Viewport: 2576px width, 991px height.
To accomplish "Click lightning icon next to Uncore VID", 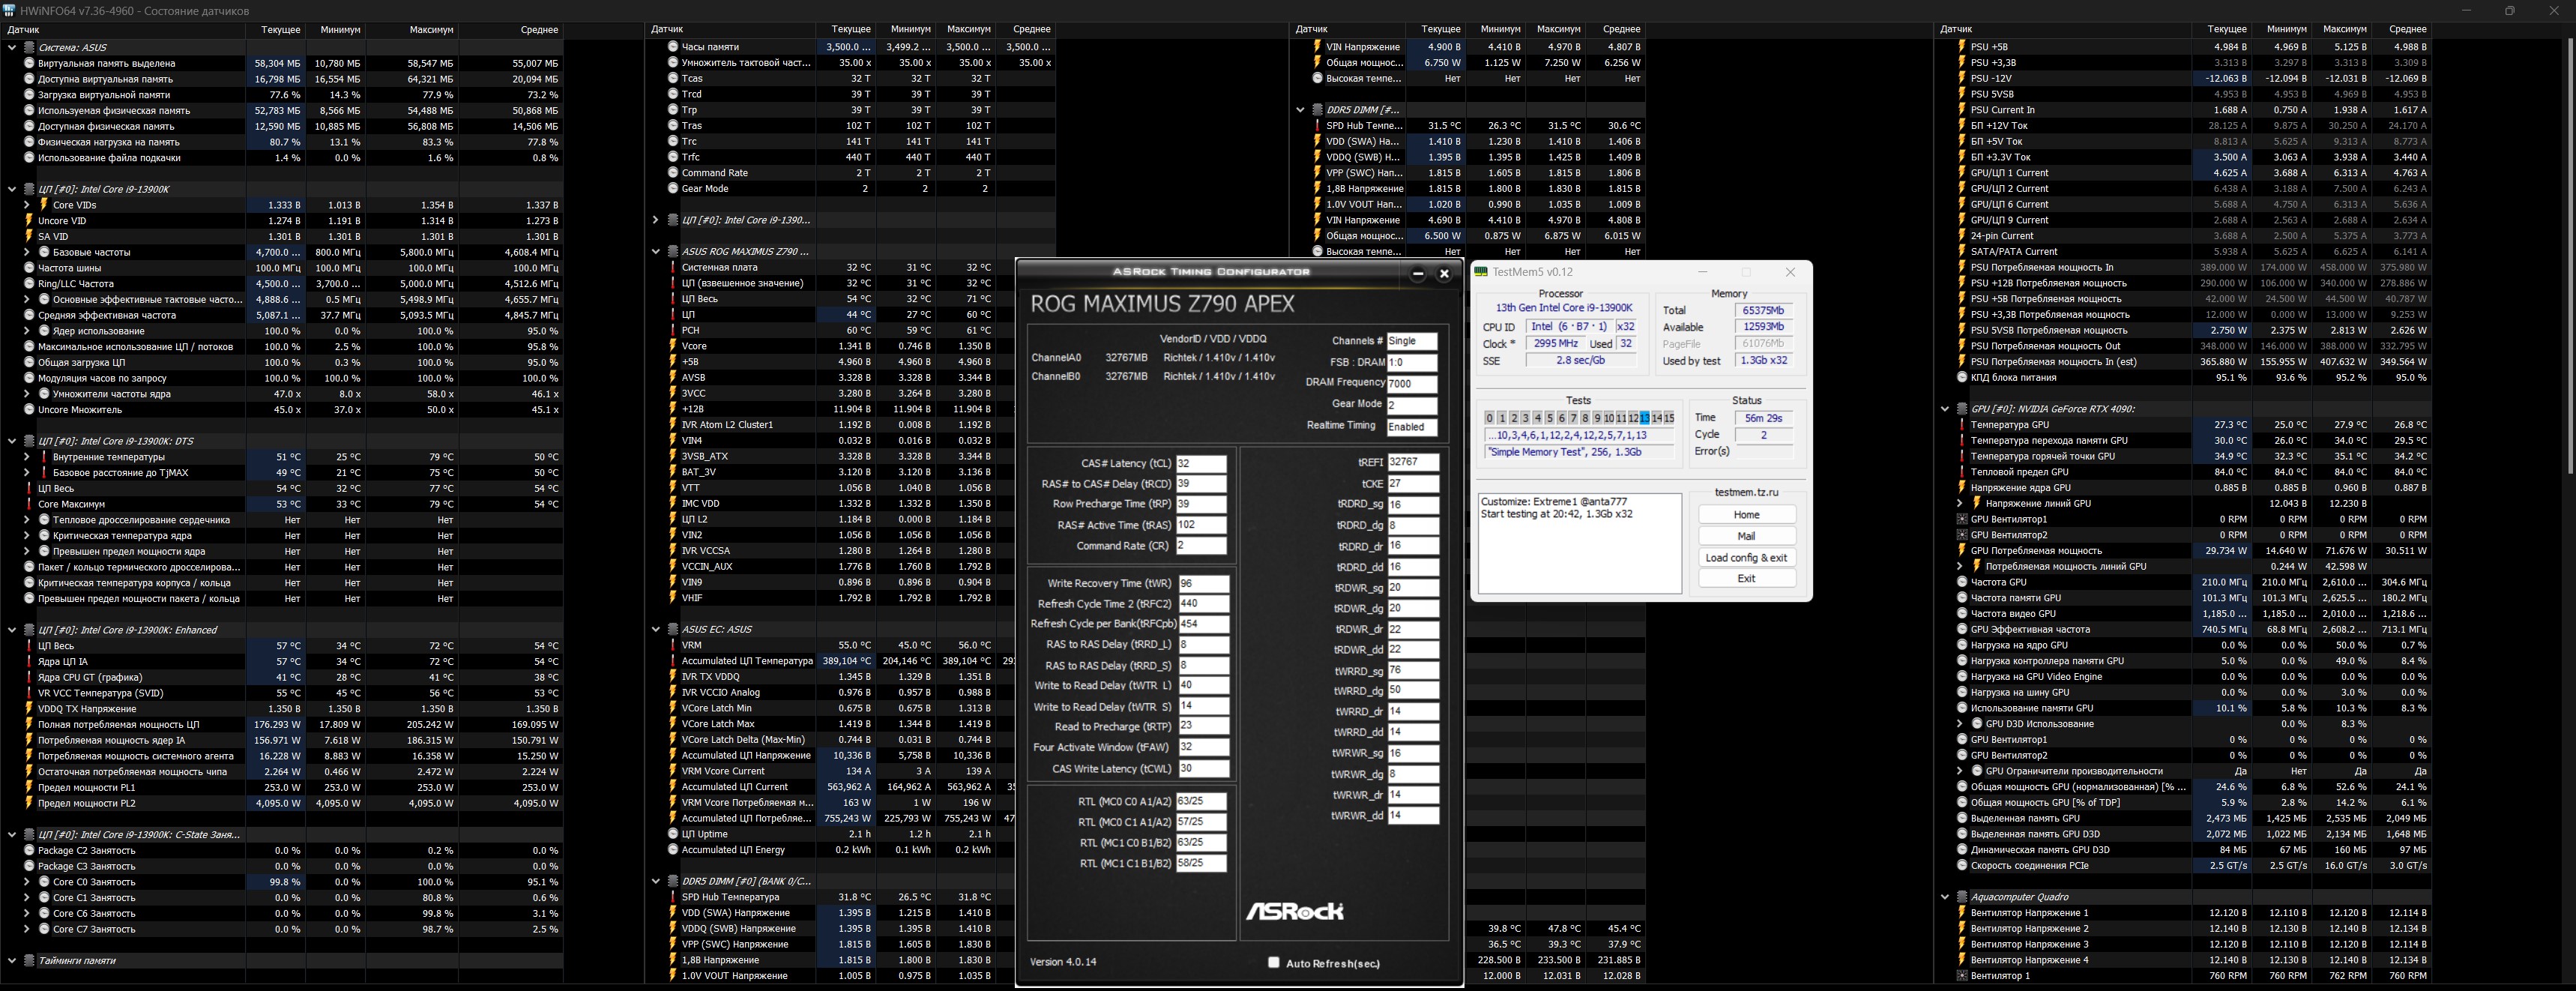I will (x=29, y=220).
